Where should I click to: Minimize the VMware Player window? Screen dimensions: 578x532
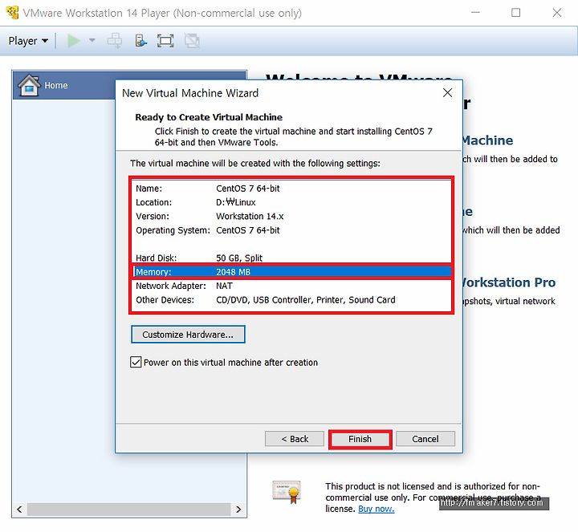pos(475,13)
